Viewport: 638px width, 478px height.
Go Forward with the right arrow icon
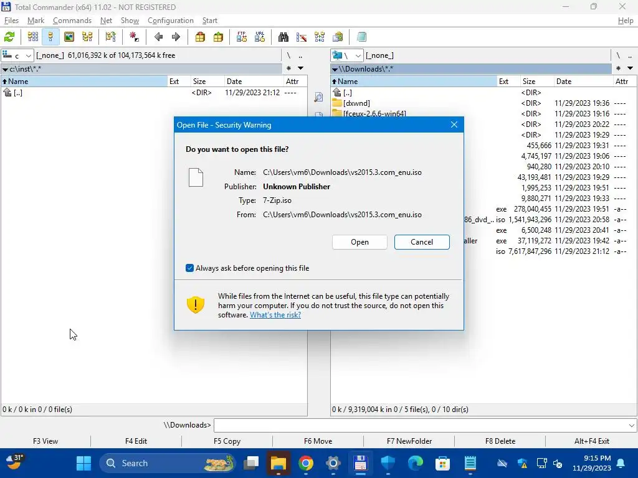[176, 37]
